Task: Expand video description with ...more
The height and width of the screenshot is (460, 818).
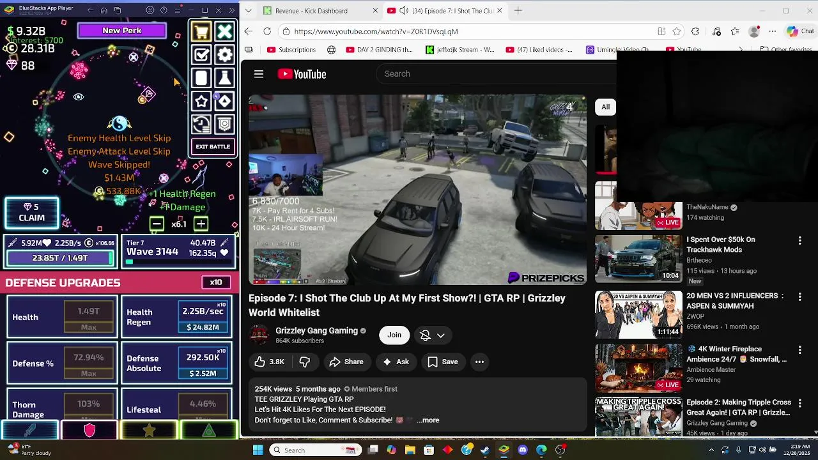Action: click(x=428, y=420)
